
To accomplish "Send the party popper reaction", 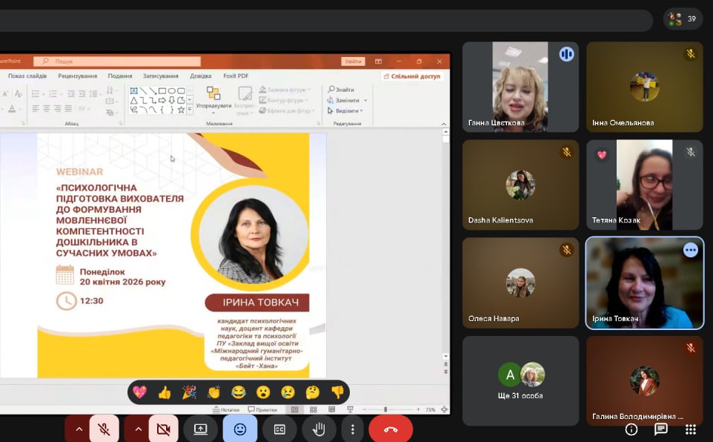I will coord(189,392).
